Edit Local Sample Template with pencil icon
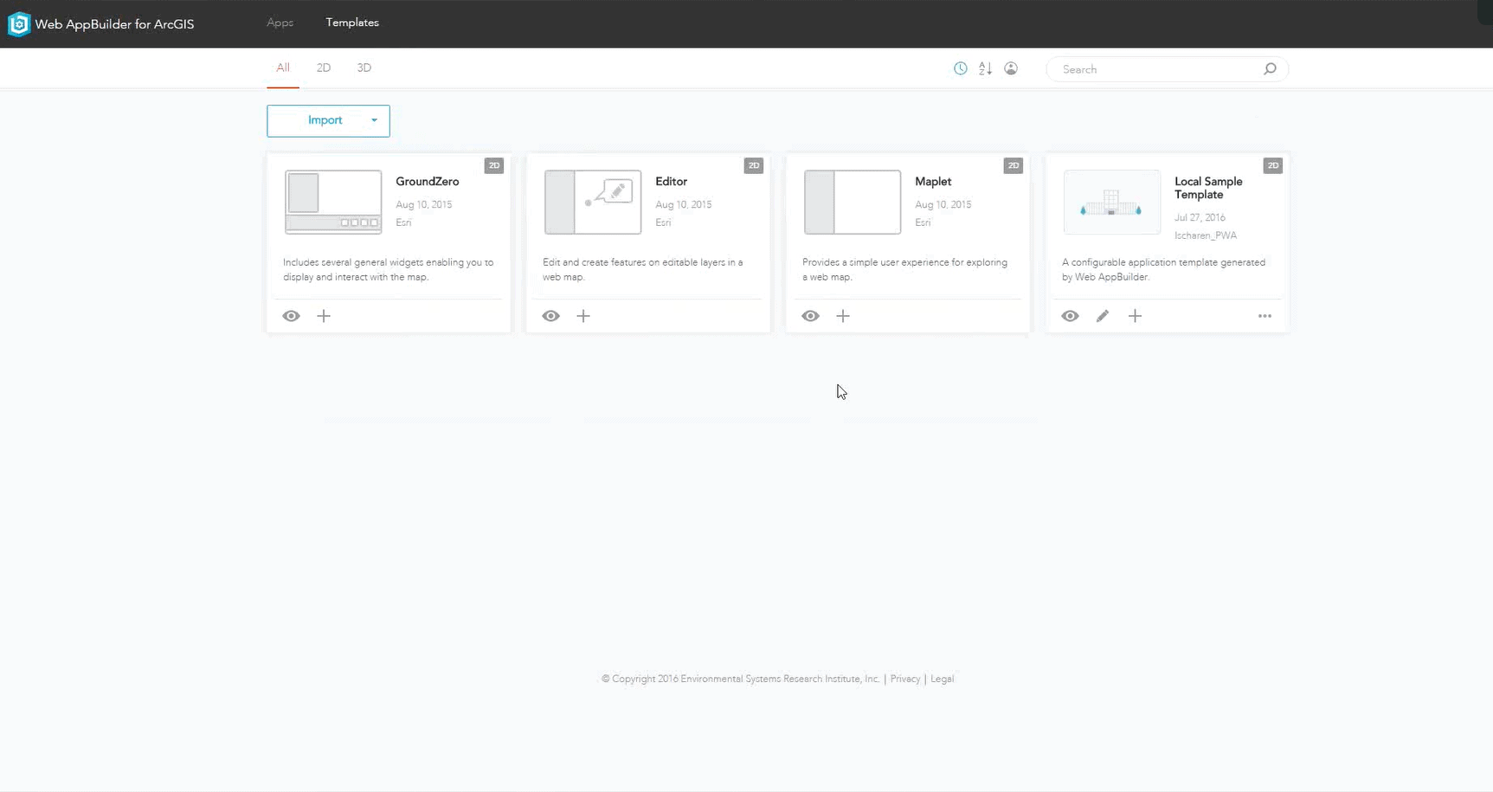Image resolution: width=1493 pixels, height=792 pixels. pos(1103,316)
